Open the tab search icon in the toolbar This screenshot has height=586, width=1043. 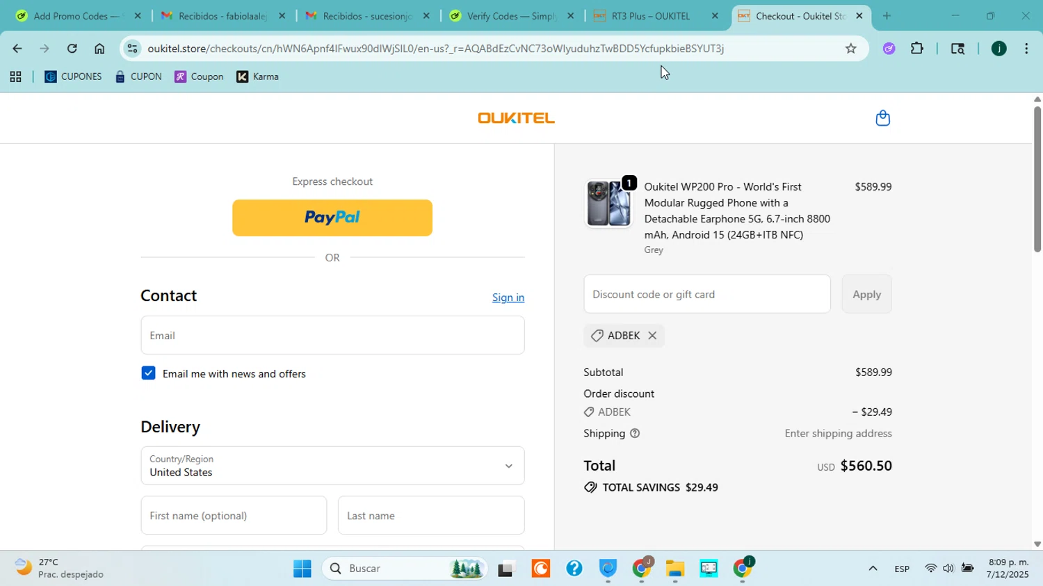957,49
